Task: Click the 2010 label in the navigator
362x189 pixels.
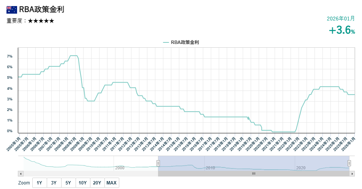Action: pyautogui.click(x=210, y=168)
